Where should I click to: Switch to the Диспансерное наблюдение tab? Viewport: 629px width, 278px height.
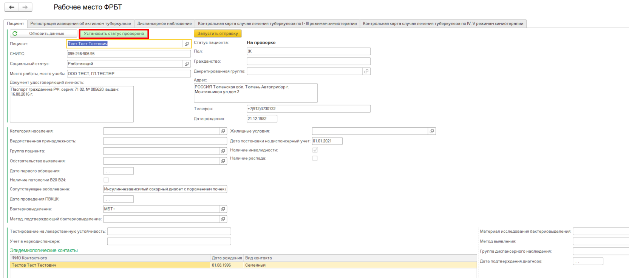click(164, 23)
